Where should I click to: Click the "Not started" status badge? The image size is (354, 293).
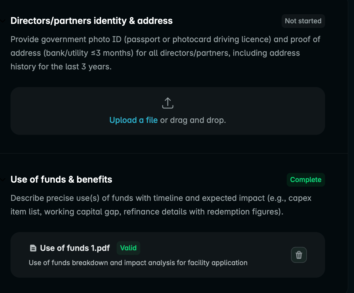[303, 21]
